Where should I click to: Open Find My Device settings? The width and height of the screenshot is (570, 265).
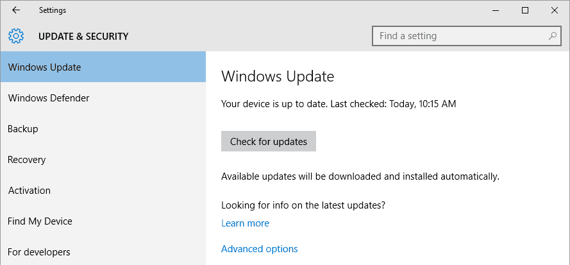(40, 221)
